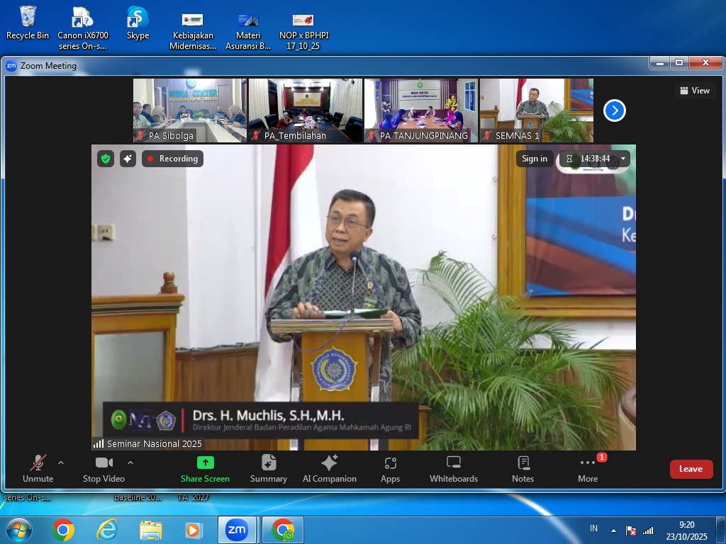The width and height of the screenshot is (726, 544).
Task: Click the red Leave button
Action: [x=691, y=469]
